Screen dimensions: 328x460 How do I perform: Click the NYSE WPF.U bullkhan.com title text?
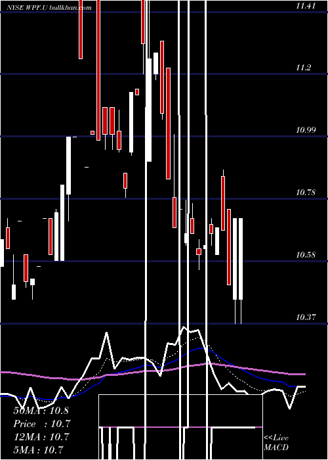(49, 8)
